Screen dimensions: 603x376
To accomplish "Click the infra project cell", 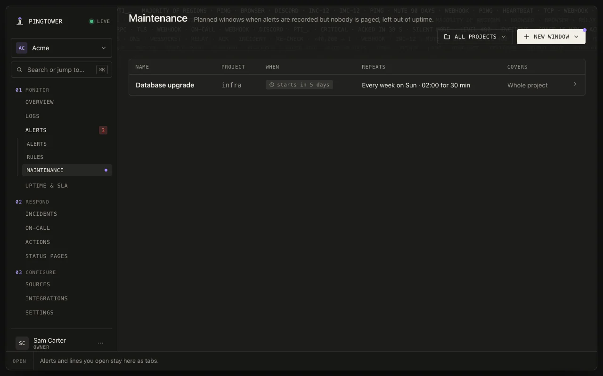I will coord(232,85).
